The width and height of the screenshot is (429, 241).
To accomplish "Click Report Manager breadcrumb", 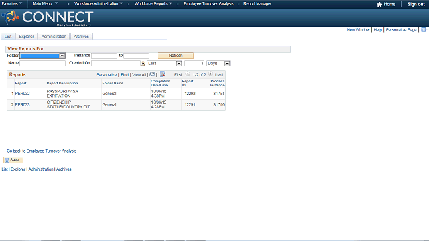I will (257, 4).
